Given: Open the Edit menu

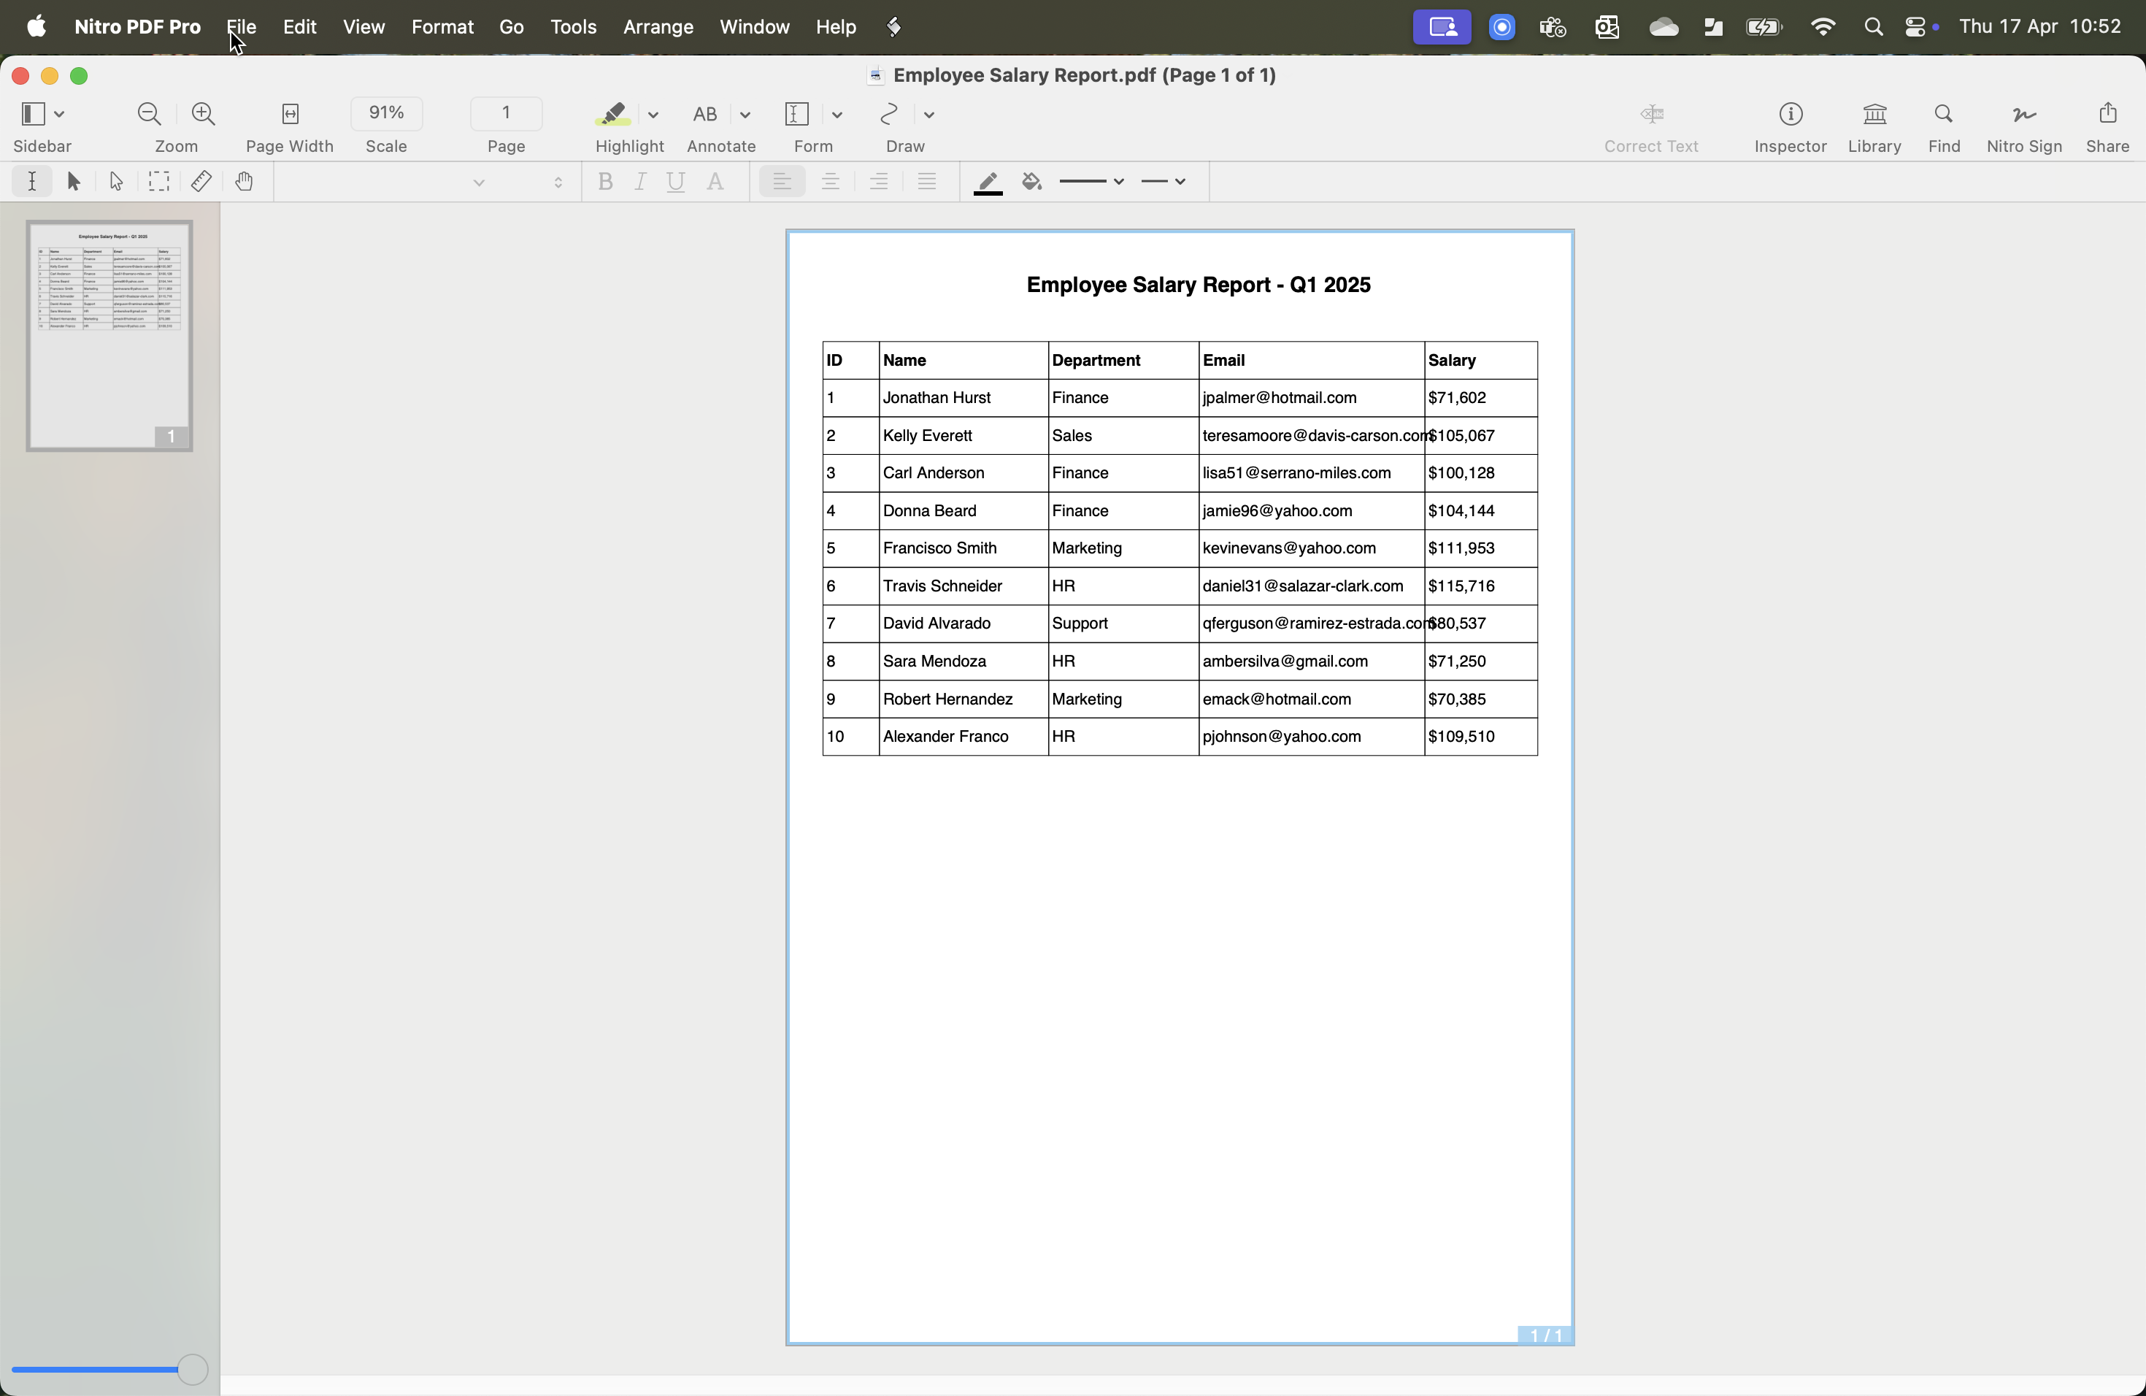Looking at the screenshot, I should pyautogui.click(x=299, y=27).
